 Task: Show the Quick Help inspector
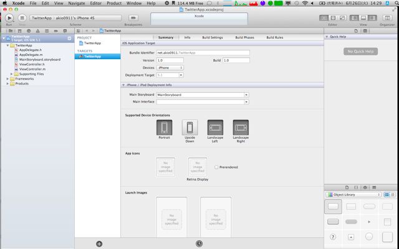point(365,31)
